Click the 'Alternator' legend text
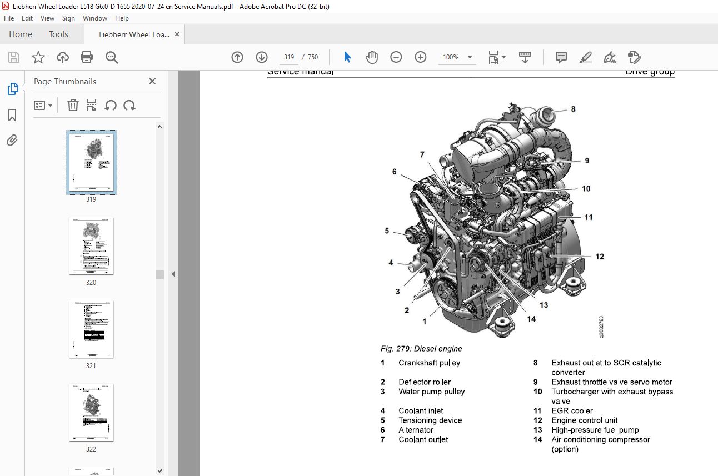 click(x=416, y=430)
